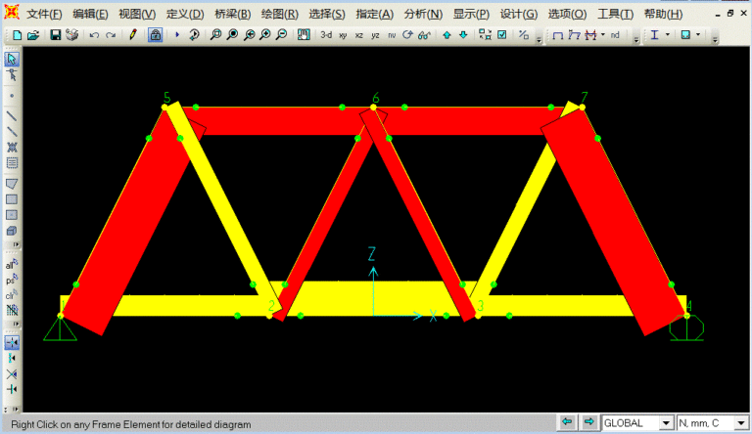Click the left arrow button in status bar
Image resolution: width=752 pixels, height=434 pixels.
(x=567, y=422)
